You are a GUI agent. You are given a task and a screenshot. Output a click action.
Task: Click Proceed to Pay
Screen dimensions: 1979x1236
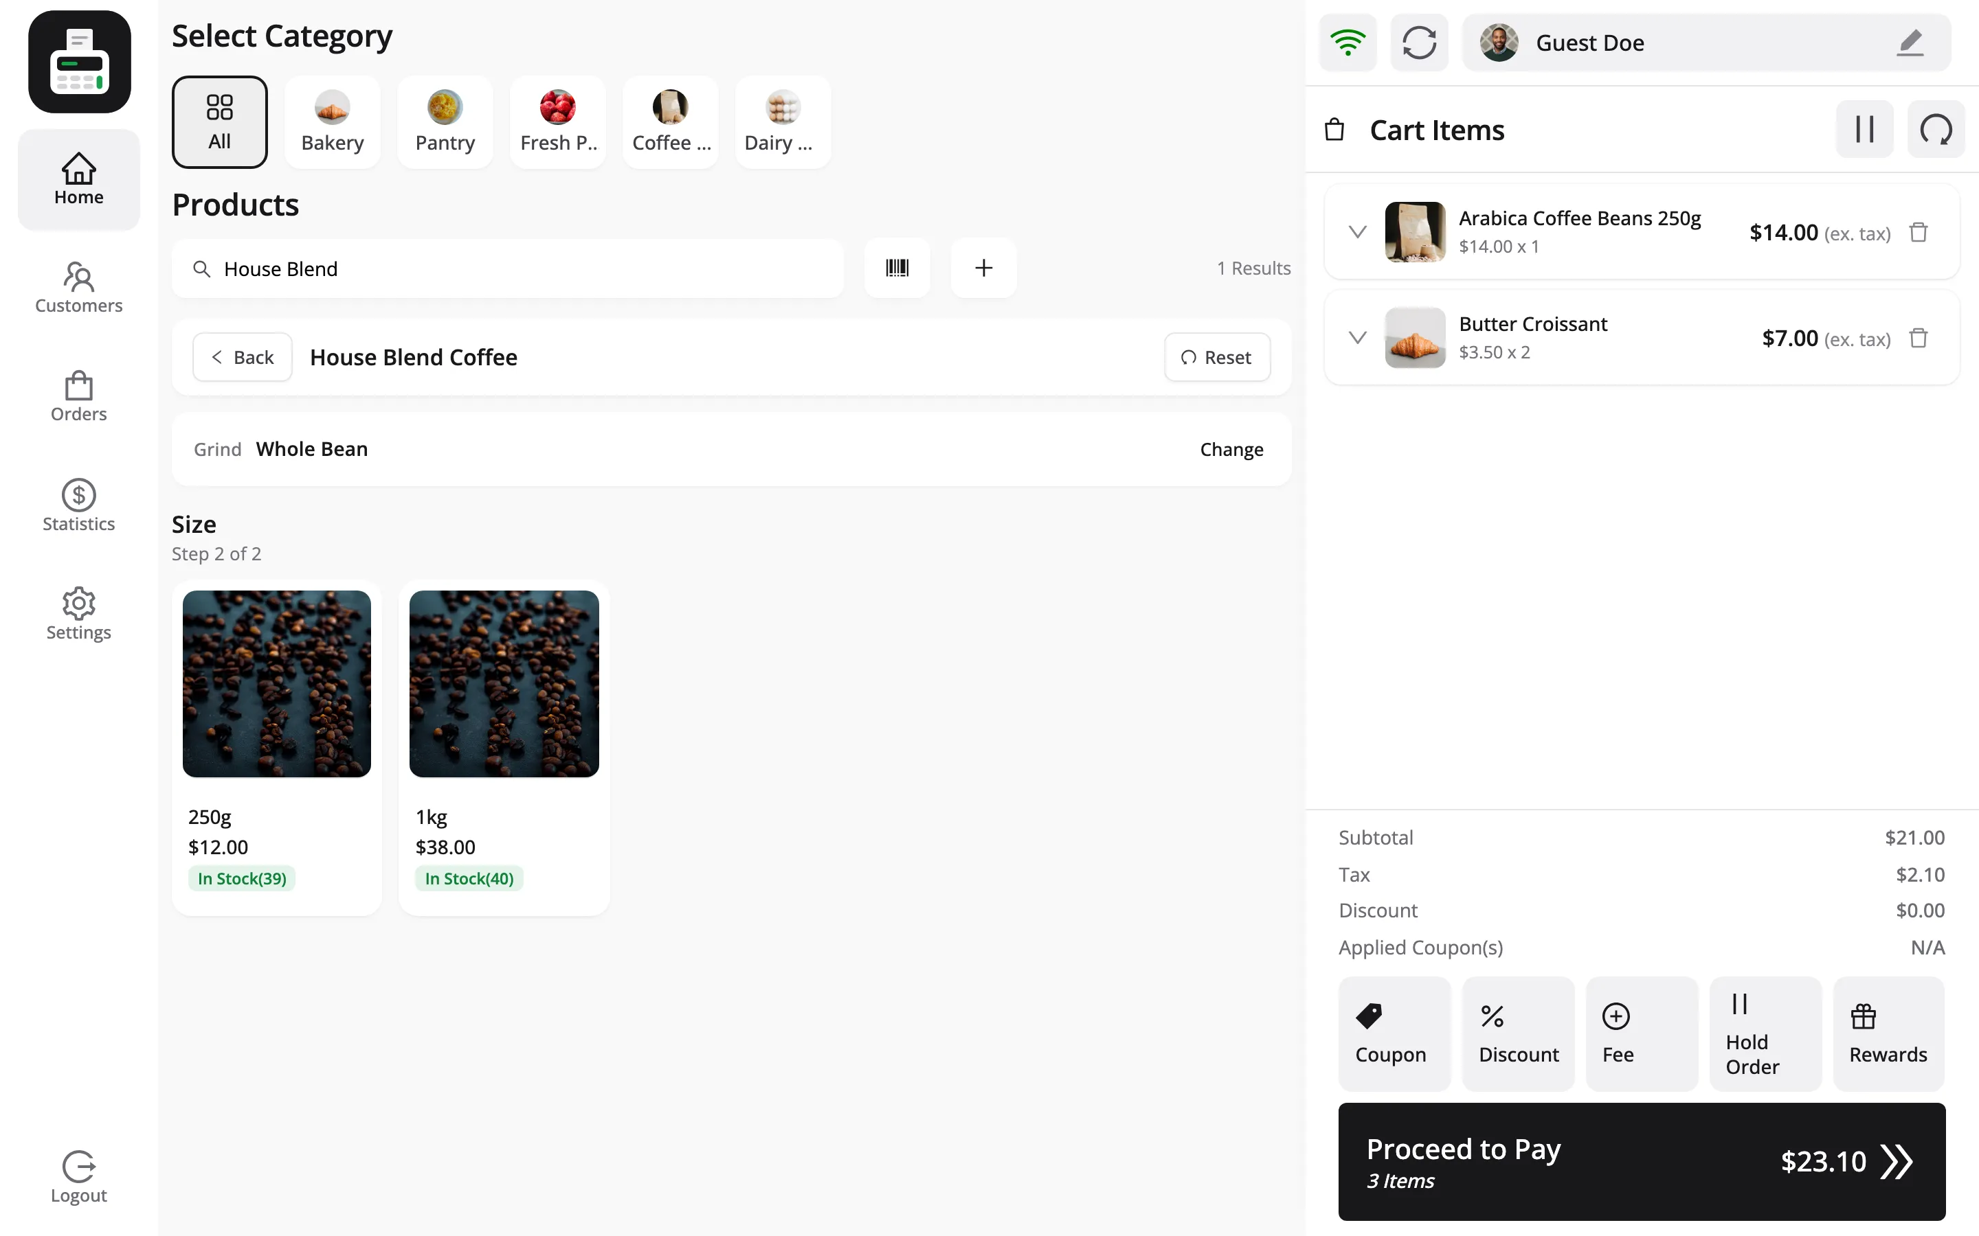(x=1642, y=1162)
